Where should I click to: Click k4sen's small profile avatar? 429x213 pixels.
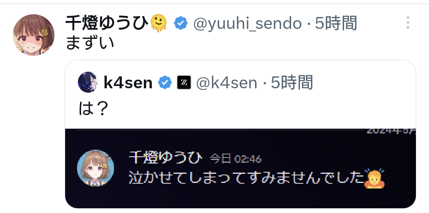(87, 82)
